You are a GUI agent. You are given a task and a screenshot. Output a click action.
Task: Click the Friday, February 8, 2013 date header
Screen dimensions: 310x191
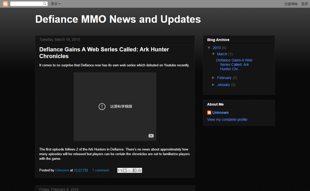pos(59,189)
